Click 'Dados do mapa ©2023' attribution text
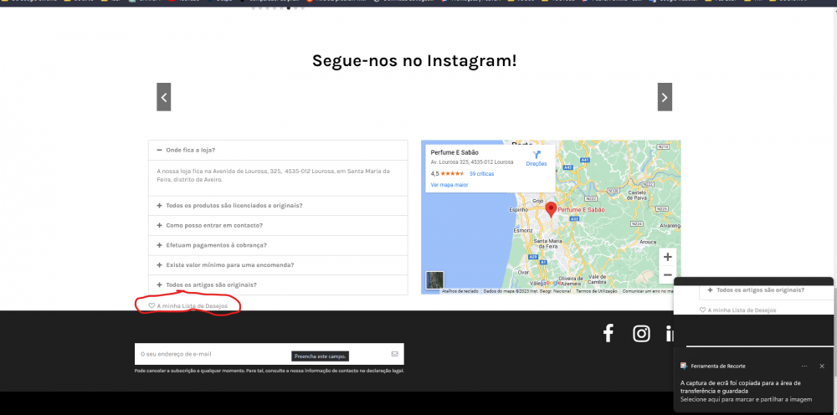This screenshot has height=415, width=837. pyautogui.click(x=526, y=291)
